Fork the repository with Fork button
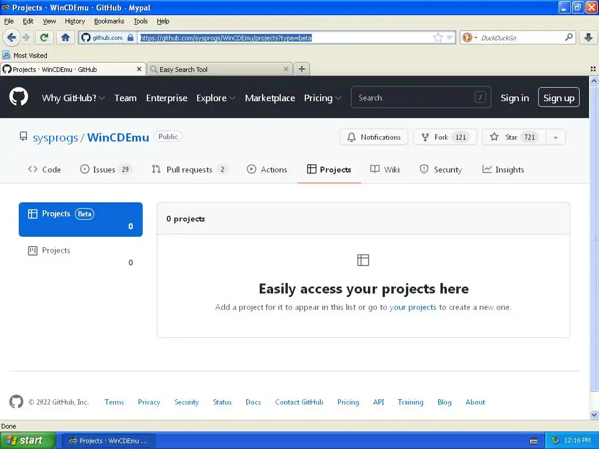The width and height of the screenshot is (599, 449). click(x=445, y=137)
